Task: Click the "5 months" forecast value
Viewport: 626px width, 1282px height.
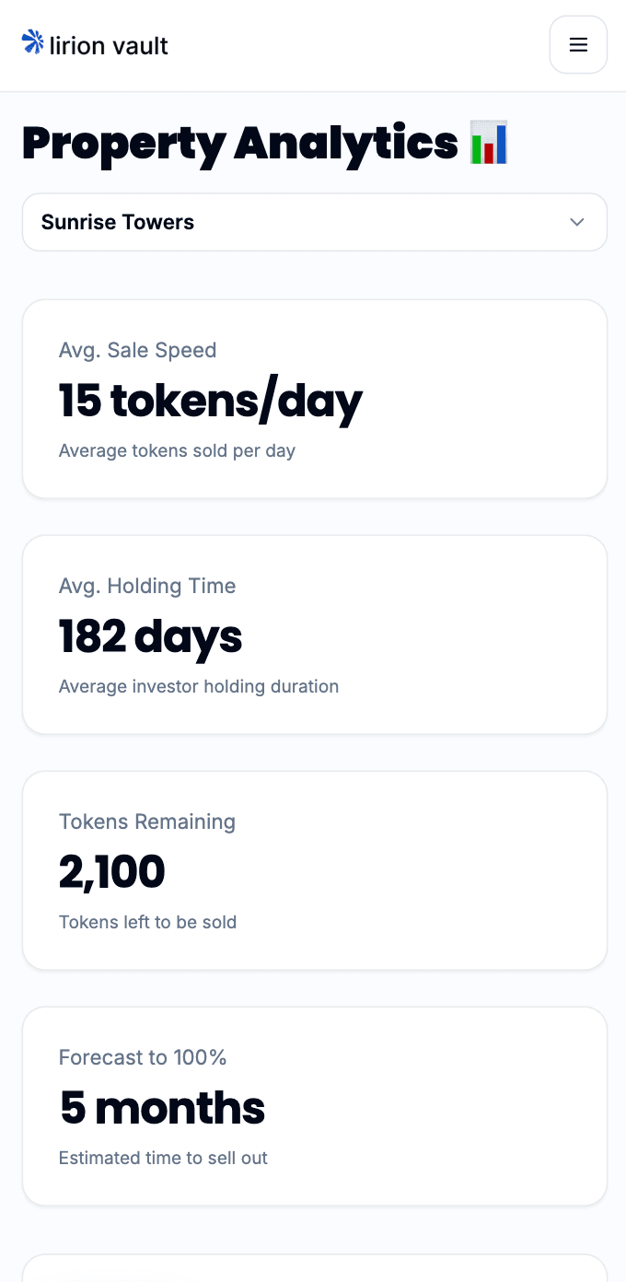Action: click(162, 1108)
